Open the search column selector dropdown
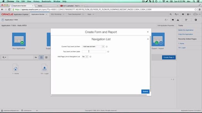 point(4,57)
